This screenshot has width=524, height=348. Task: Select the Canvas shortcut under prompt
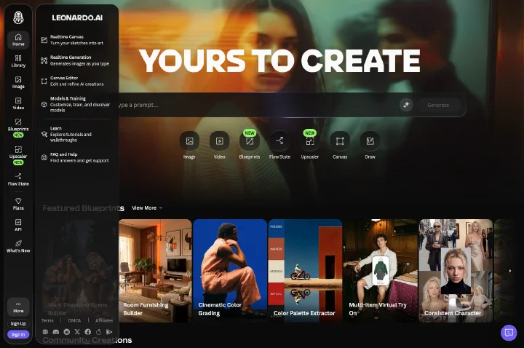tap(340, 145)
